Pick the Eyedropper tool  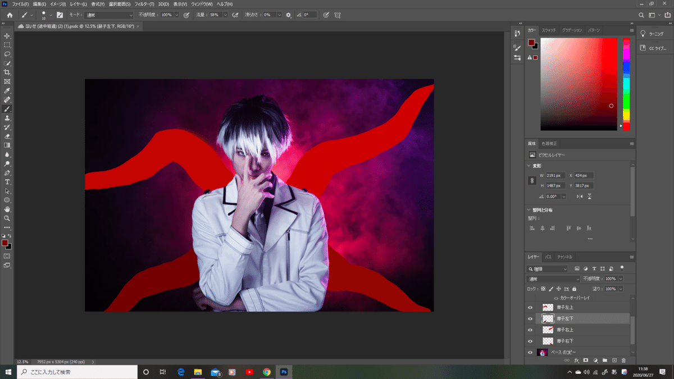7,90
